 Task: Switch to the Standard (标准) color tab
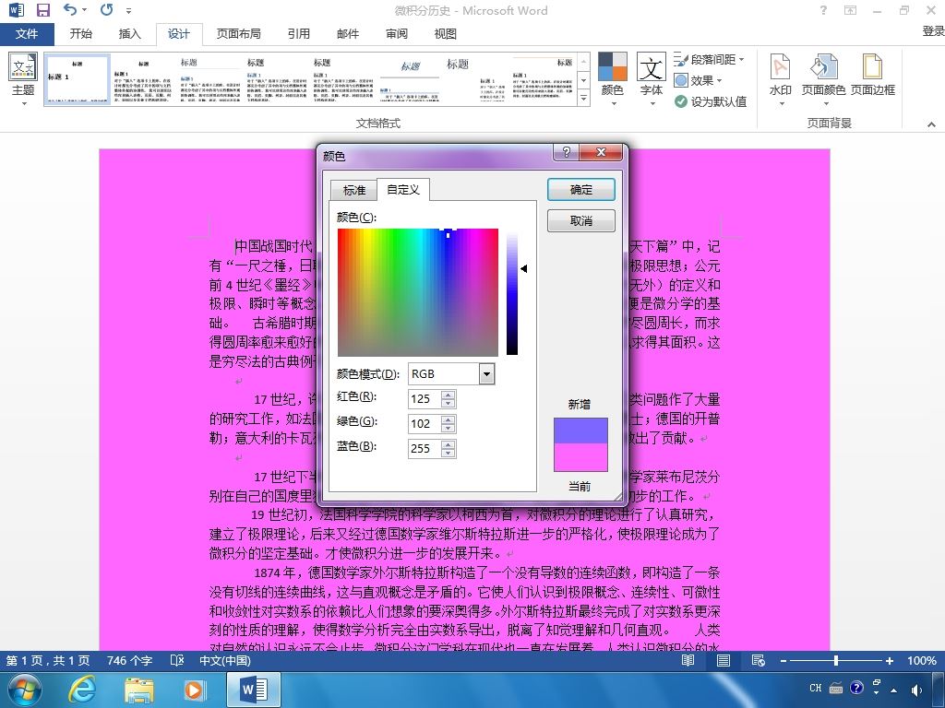tap(353, 190)
